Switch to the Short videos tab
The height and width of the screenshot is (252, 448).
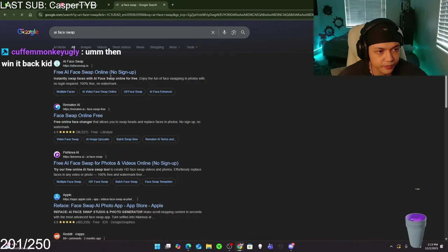[121, 47]
